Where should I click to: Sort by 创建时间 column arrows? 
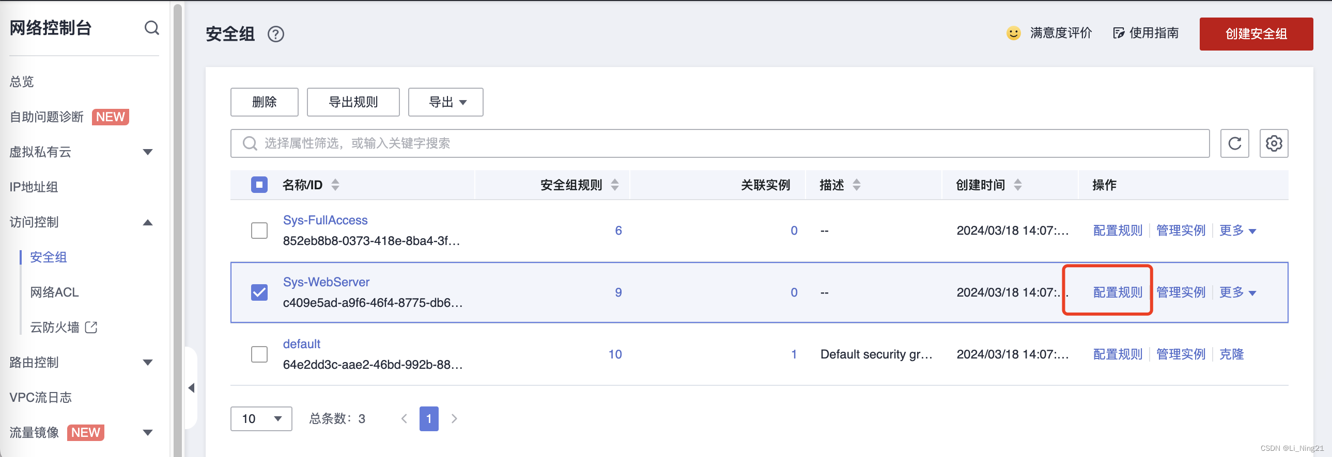(1017, 184)
